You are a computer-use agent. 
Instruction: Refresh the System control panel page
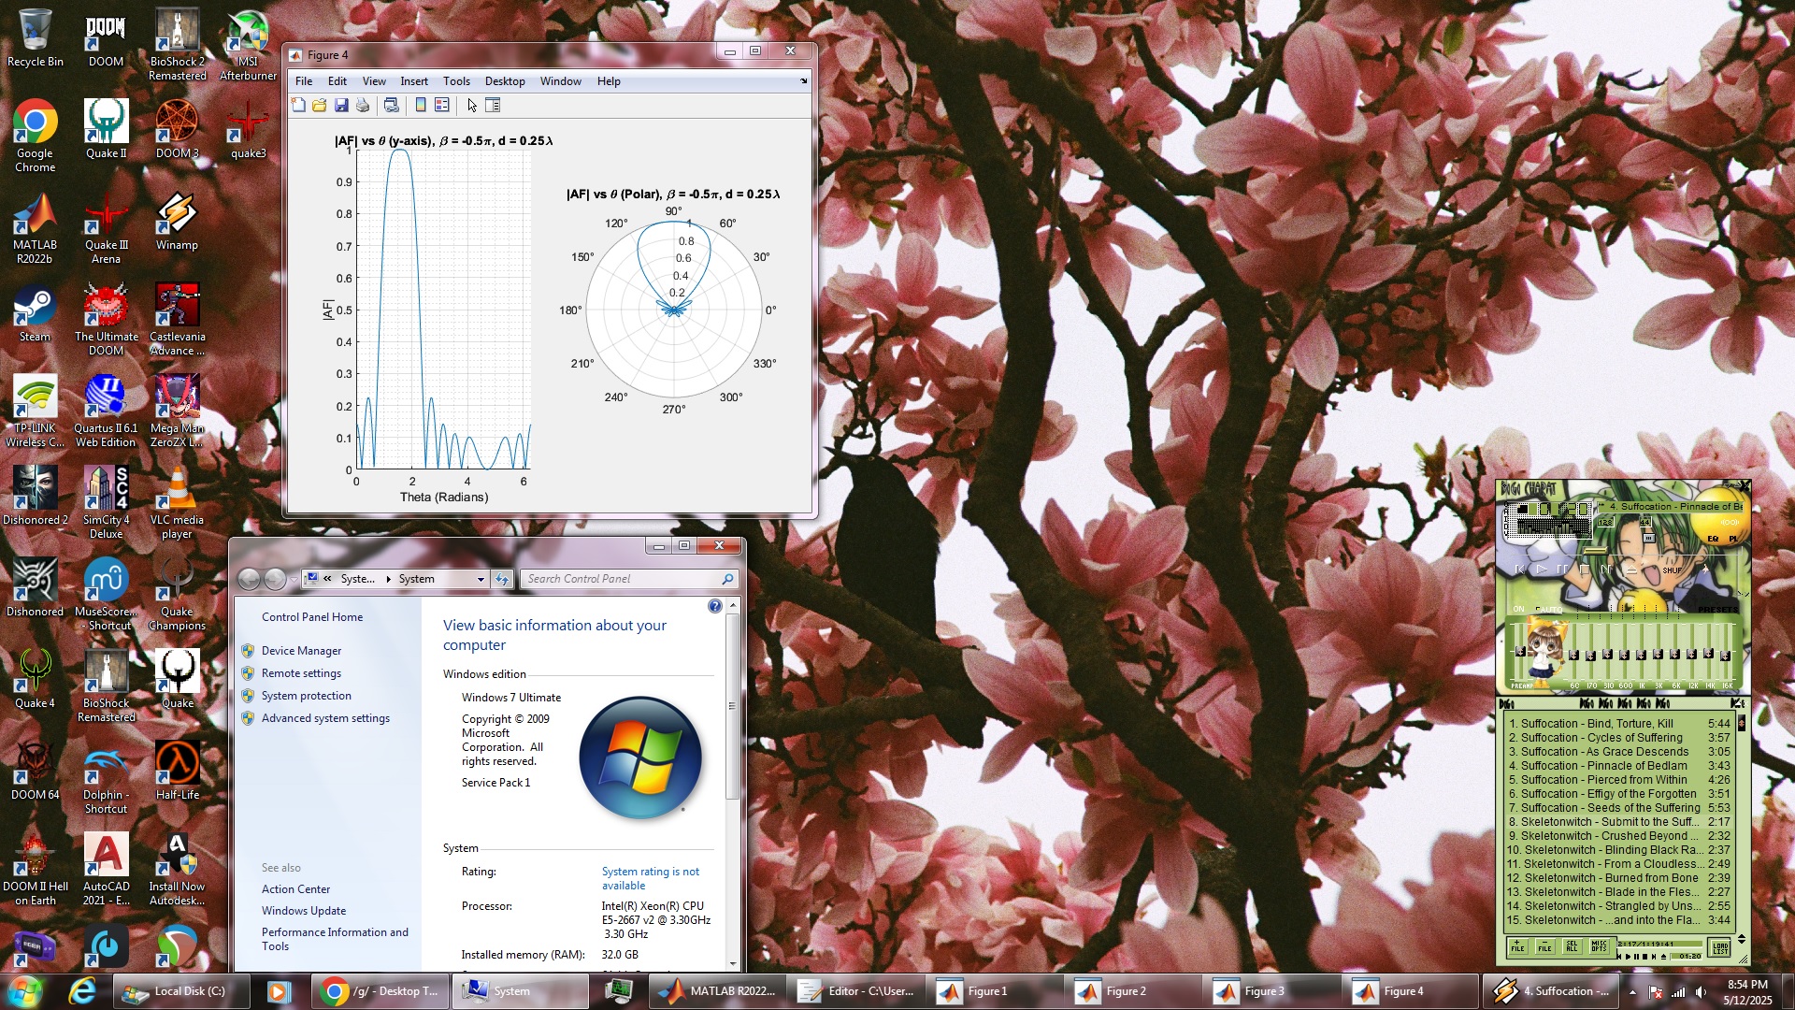[502, 580]
